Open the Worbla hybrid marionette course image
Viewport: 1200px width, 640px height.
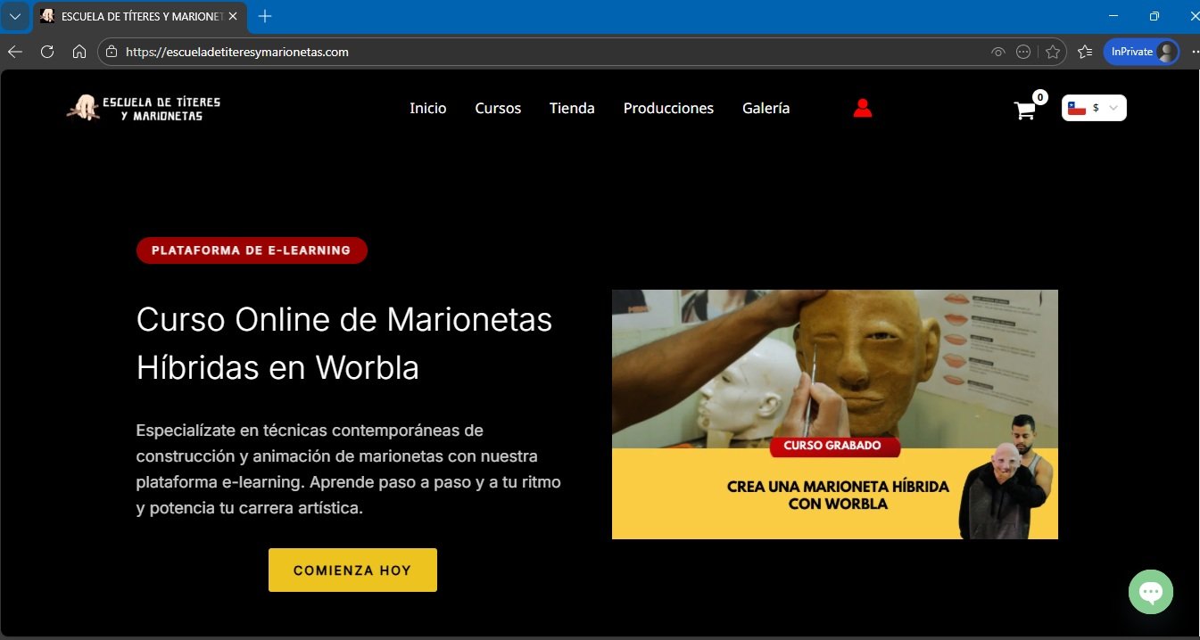click(x=834, y=414)
